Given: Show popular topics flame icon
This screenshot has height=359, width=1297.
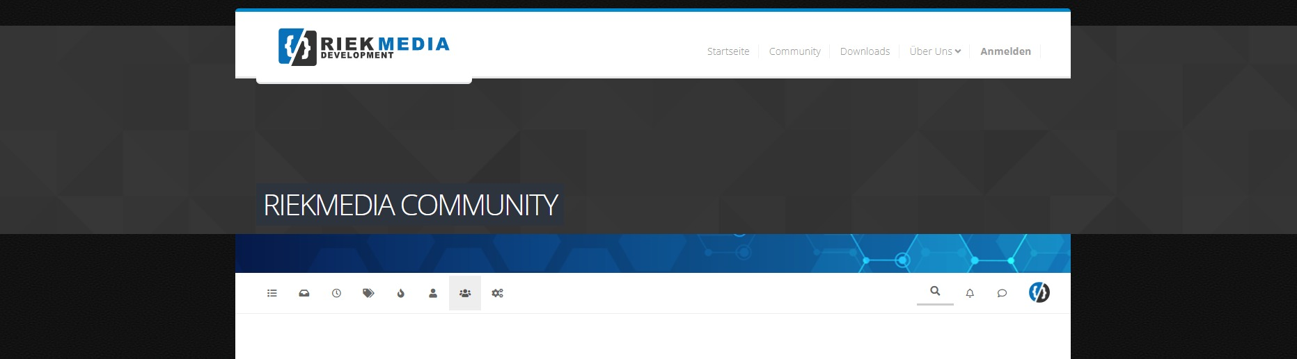Looking at the screenshot, I should click(x=401, y=293).
